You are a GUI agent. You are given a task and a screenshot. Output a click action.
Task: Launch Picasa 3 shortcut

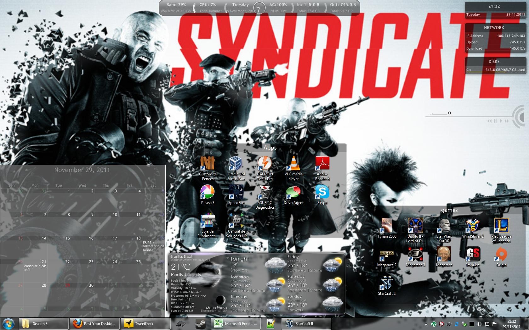208,195
